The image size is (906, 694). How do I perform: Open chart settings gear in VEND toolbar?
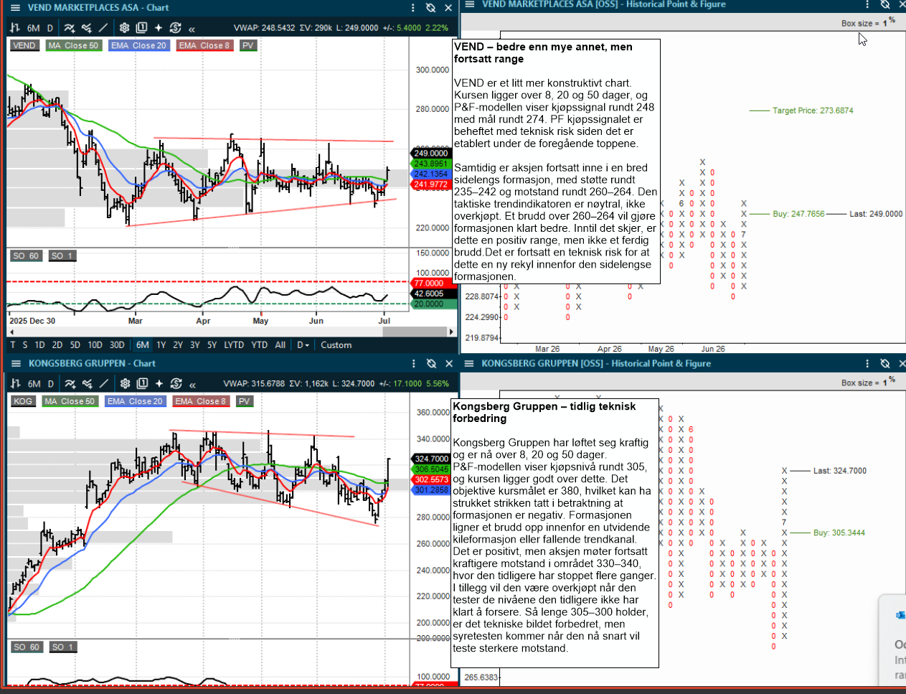coord(124,28)
